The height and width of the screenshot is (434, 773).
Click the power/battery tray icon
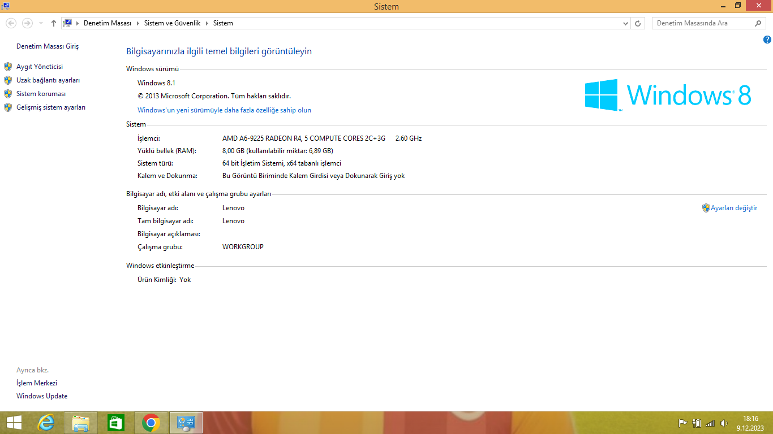pyautogui.click(x=697, y=423)
